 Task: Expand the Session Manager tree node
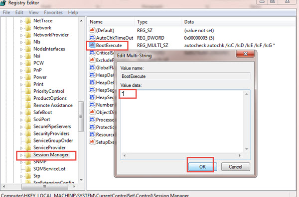pos(21,155)
